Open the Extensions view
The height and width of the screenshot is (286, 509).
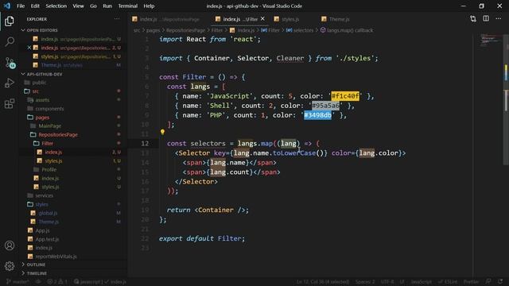click(x=10, y=104)
